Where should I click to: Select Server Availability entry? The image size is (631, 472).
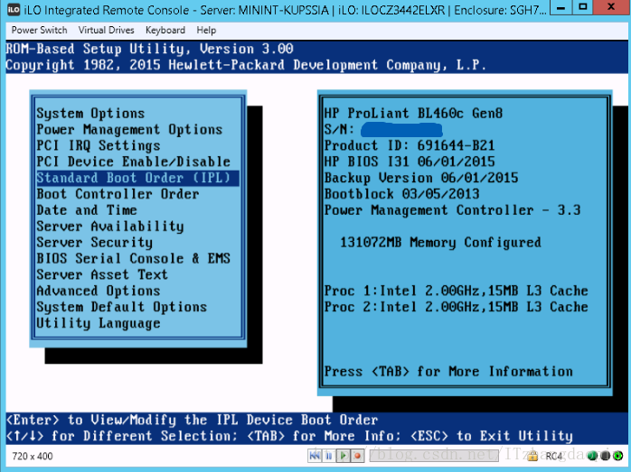pyautogui.click(x=110, y=227)
